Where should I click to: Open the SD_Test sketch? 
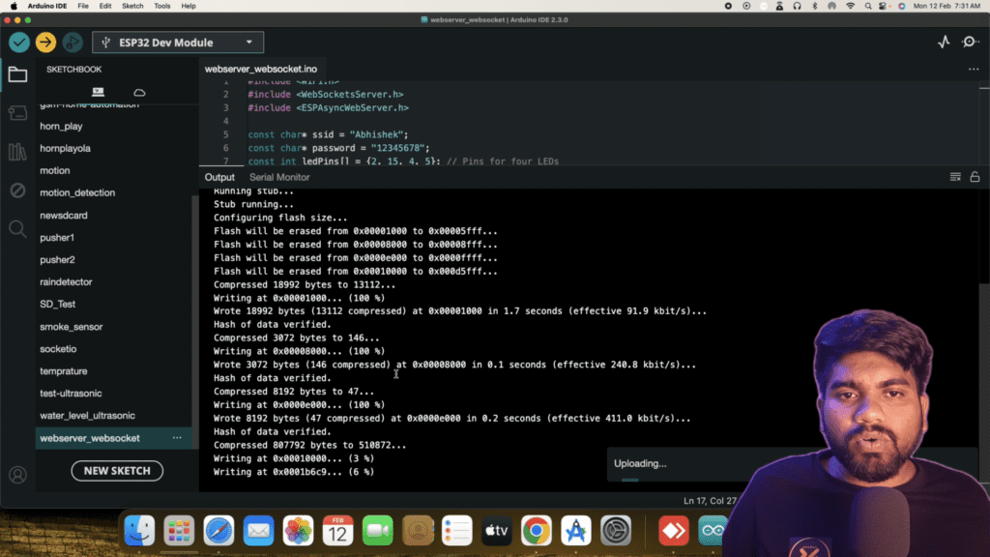[57, 304]
